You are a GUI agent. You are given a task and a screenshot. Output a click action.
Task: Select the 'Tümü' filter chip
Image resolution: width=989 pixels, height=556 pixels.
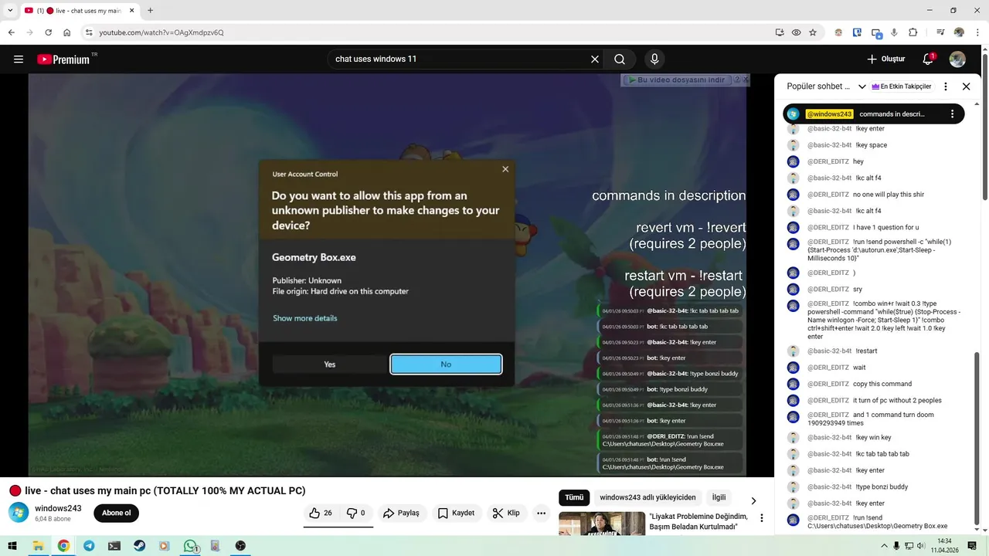pos(574,497)
